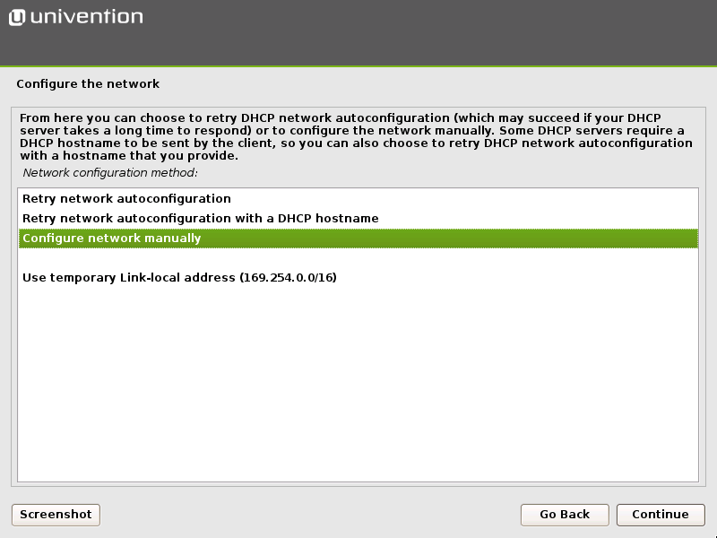Select 'Configure network manually'
The height and width of the screenshot is (538, 717).
[115, 238]
